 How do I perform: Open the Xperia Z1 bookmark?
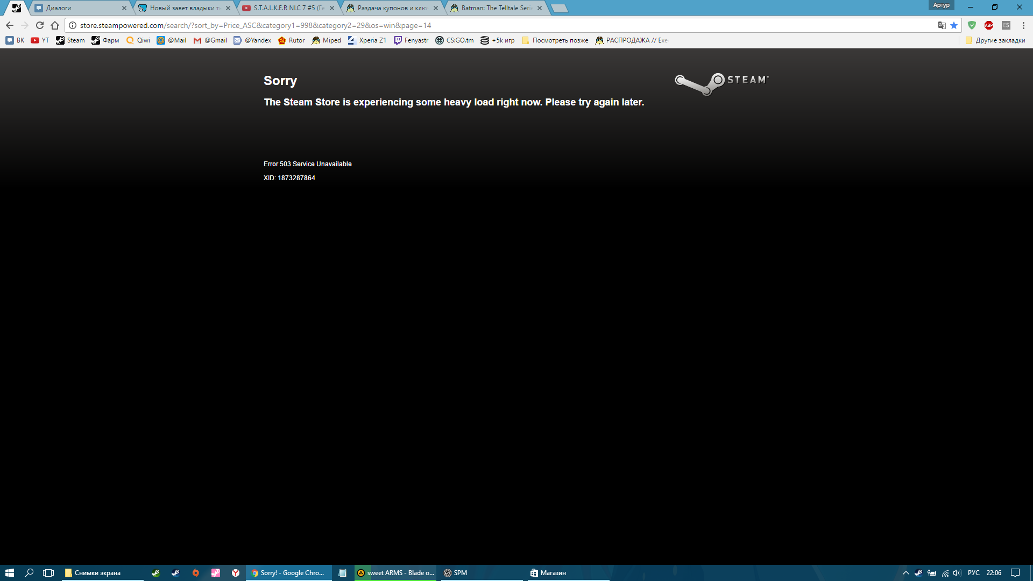367,40
